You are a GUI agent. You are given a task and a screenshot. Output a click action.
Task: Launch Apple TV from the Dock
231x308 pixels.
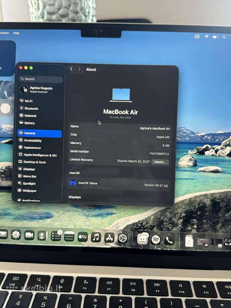coord(83,237)
